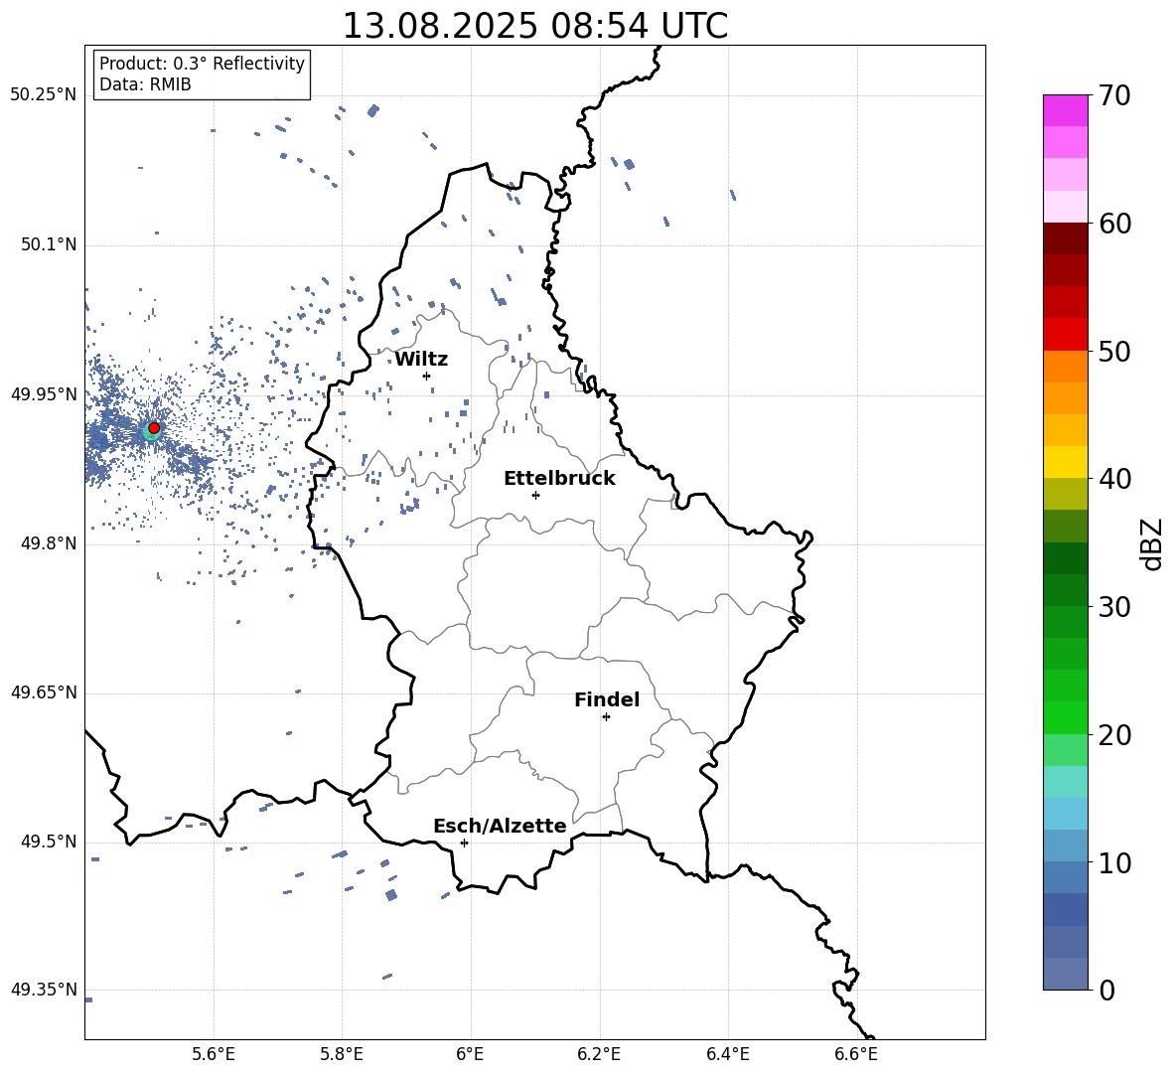Click the 49.95°N latitude label
This screenshot has width=1176, height=1074.
pos(44,393)
